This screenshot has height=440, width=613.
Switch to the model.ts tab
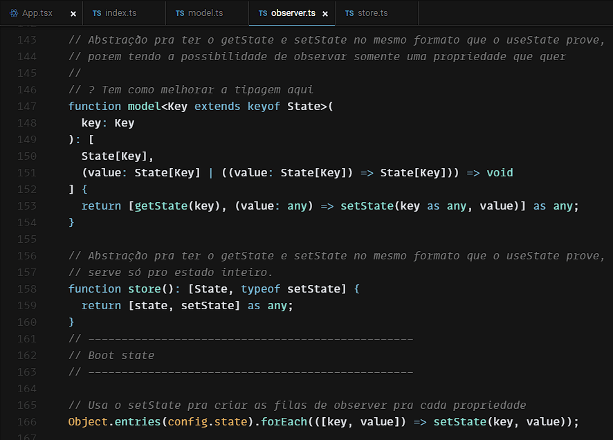tap(205, 13)
